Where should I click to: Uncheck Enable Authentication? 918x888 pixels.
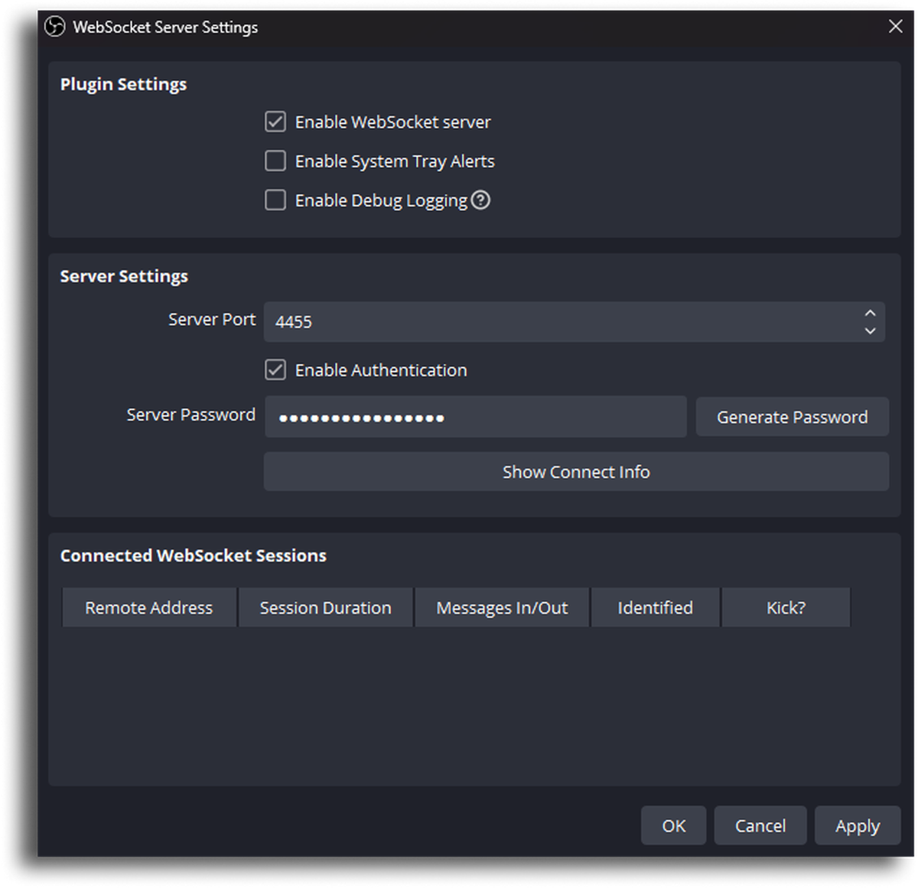tap(275, 370)
